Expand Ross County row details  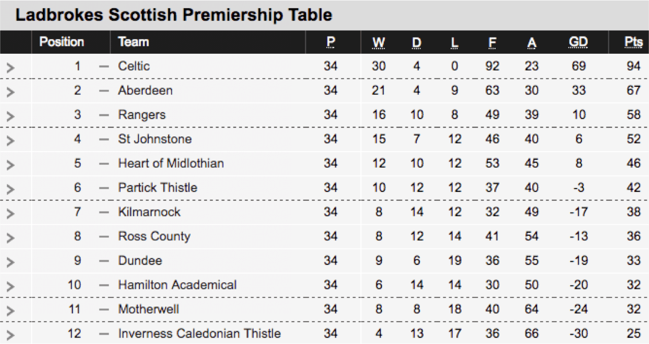(11, 238)
